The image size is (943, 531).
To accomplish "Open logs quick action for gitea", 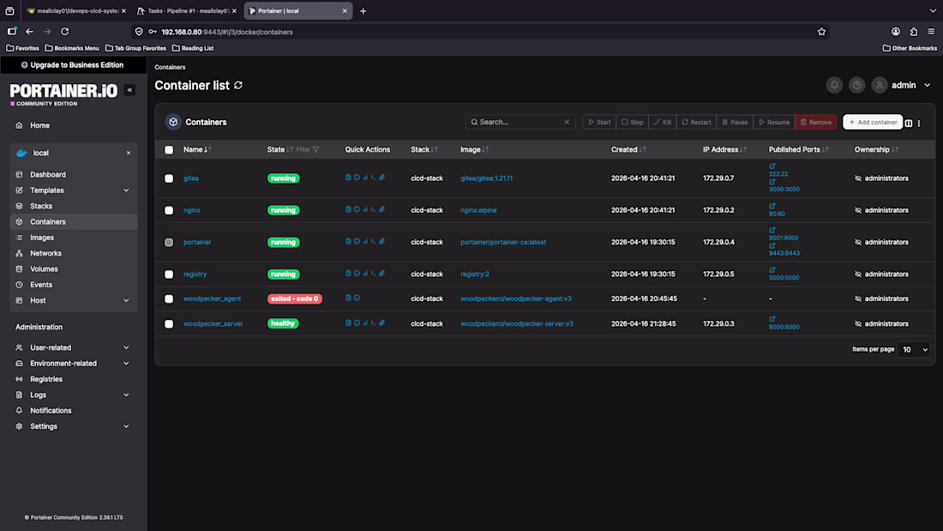I will click(348, 178).
